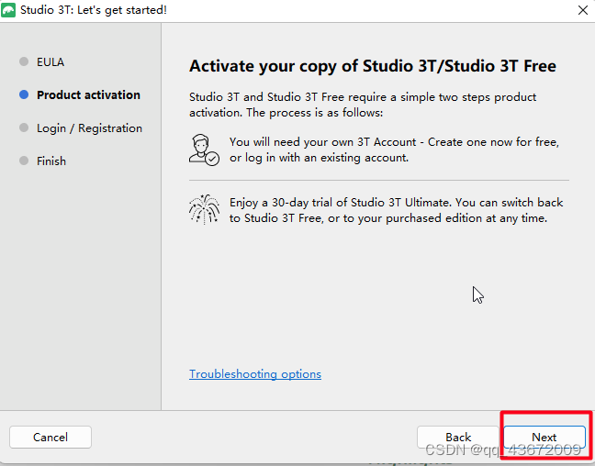Click the "Studio 3T: Let's get started!" title
595x466 pixels.
click(94, 10)
